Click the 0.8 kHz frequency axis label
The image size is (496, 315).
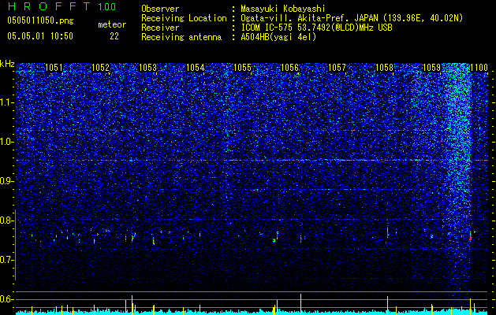(6, 220)
